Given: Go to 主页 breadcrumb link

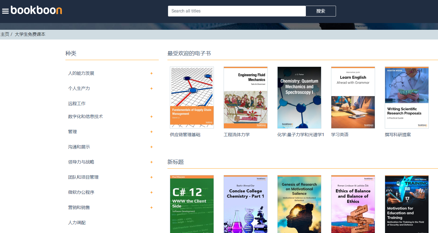Looking at the screenshot, I should tap(5, 34).
